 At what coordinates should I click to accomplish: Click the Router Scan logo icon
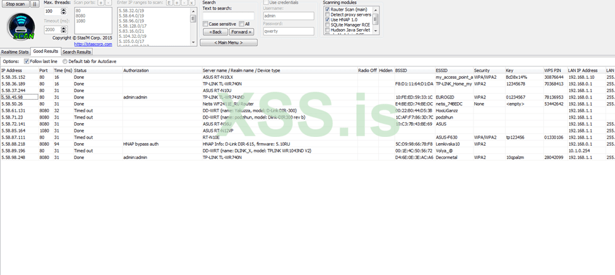click(x=21, y=27)
